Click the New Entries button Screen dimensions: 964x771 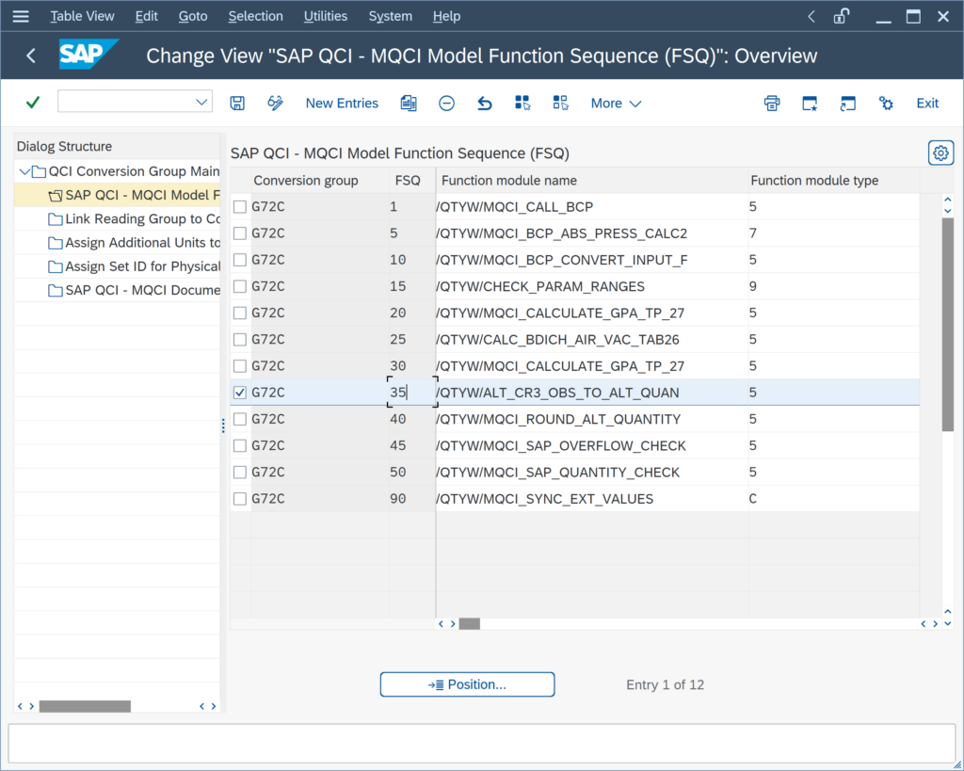click(x=342, y=104)
